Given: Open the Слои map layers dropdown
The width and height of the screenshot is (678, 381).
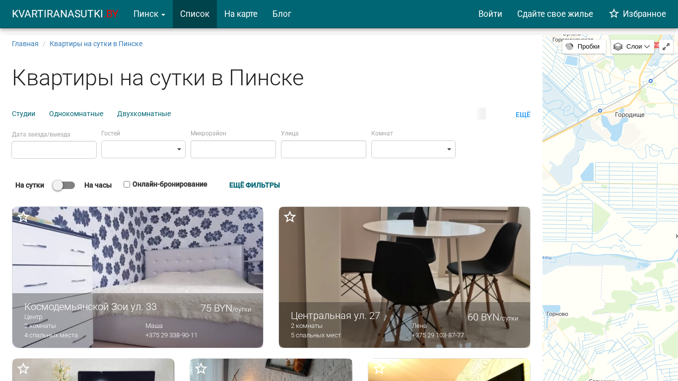Looking at the screenshot, I should click(632, 47).
